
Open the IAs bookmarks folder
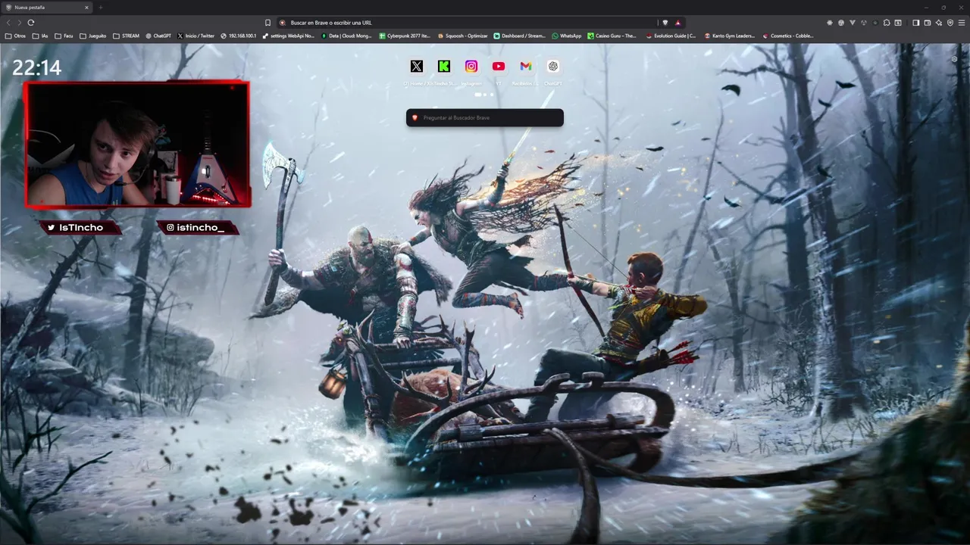tap(40, 36)
